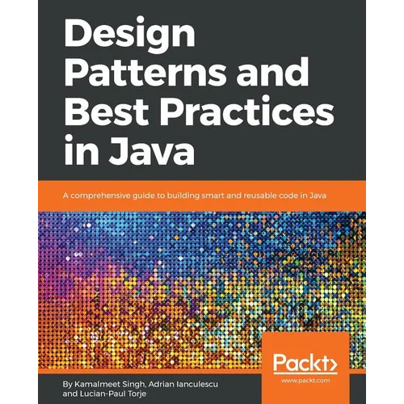Click the subtitle 'A comprehensive guide to building smart...'
Screen dimensions: 404x404
(x=194, y=196)
